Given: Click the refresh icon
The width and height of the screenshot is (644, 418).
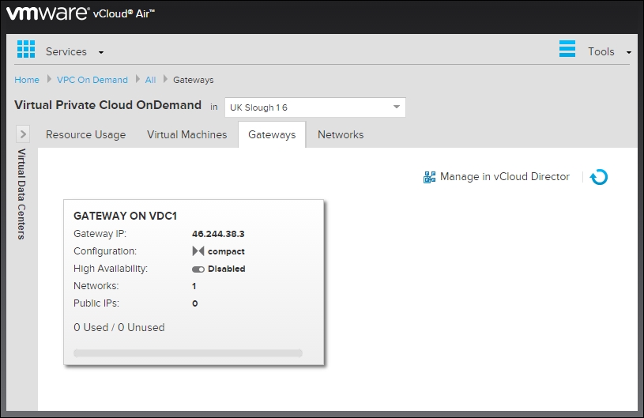Looking at the screenshot, I should click(599, 178).
